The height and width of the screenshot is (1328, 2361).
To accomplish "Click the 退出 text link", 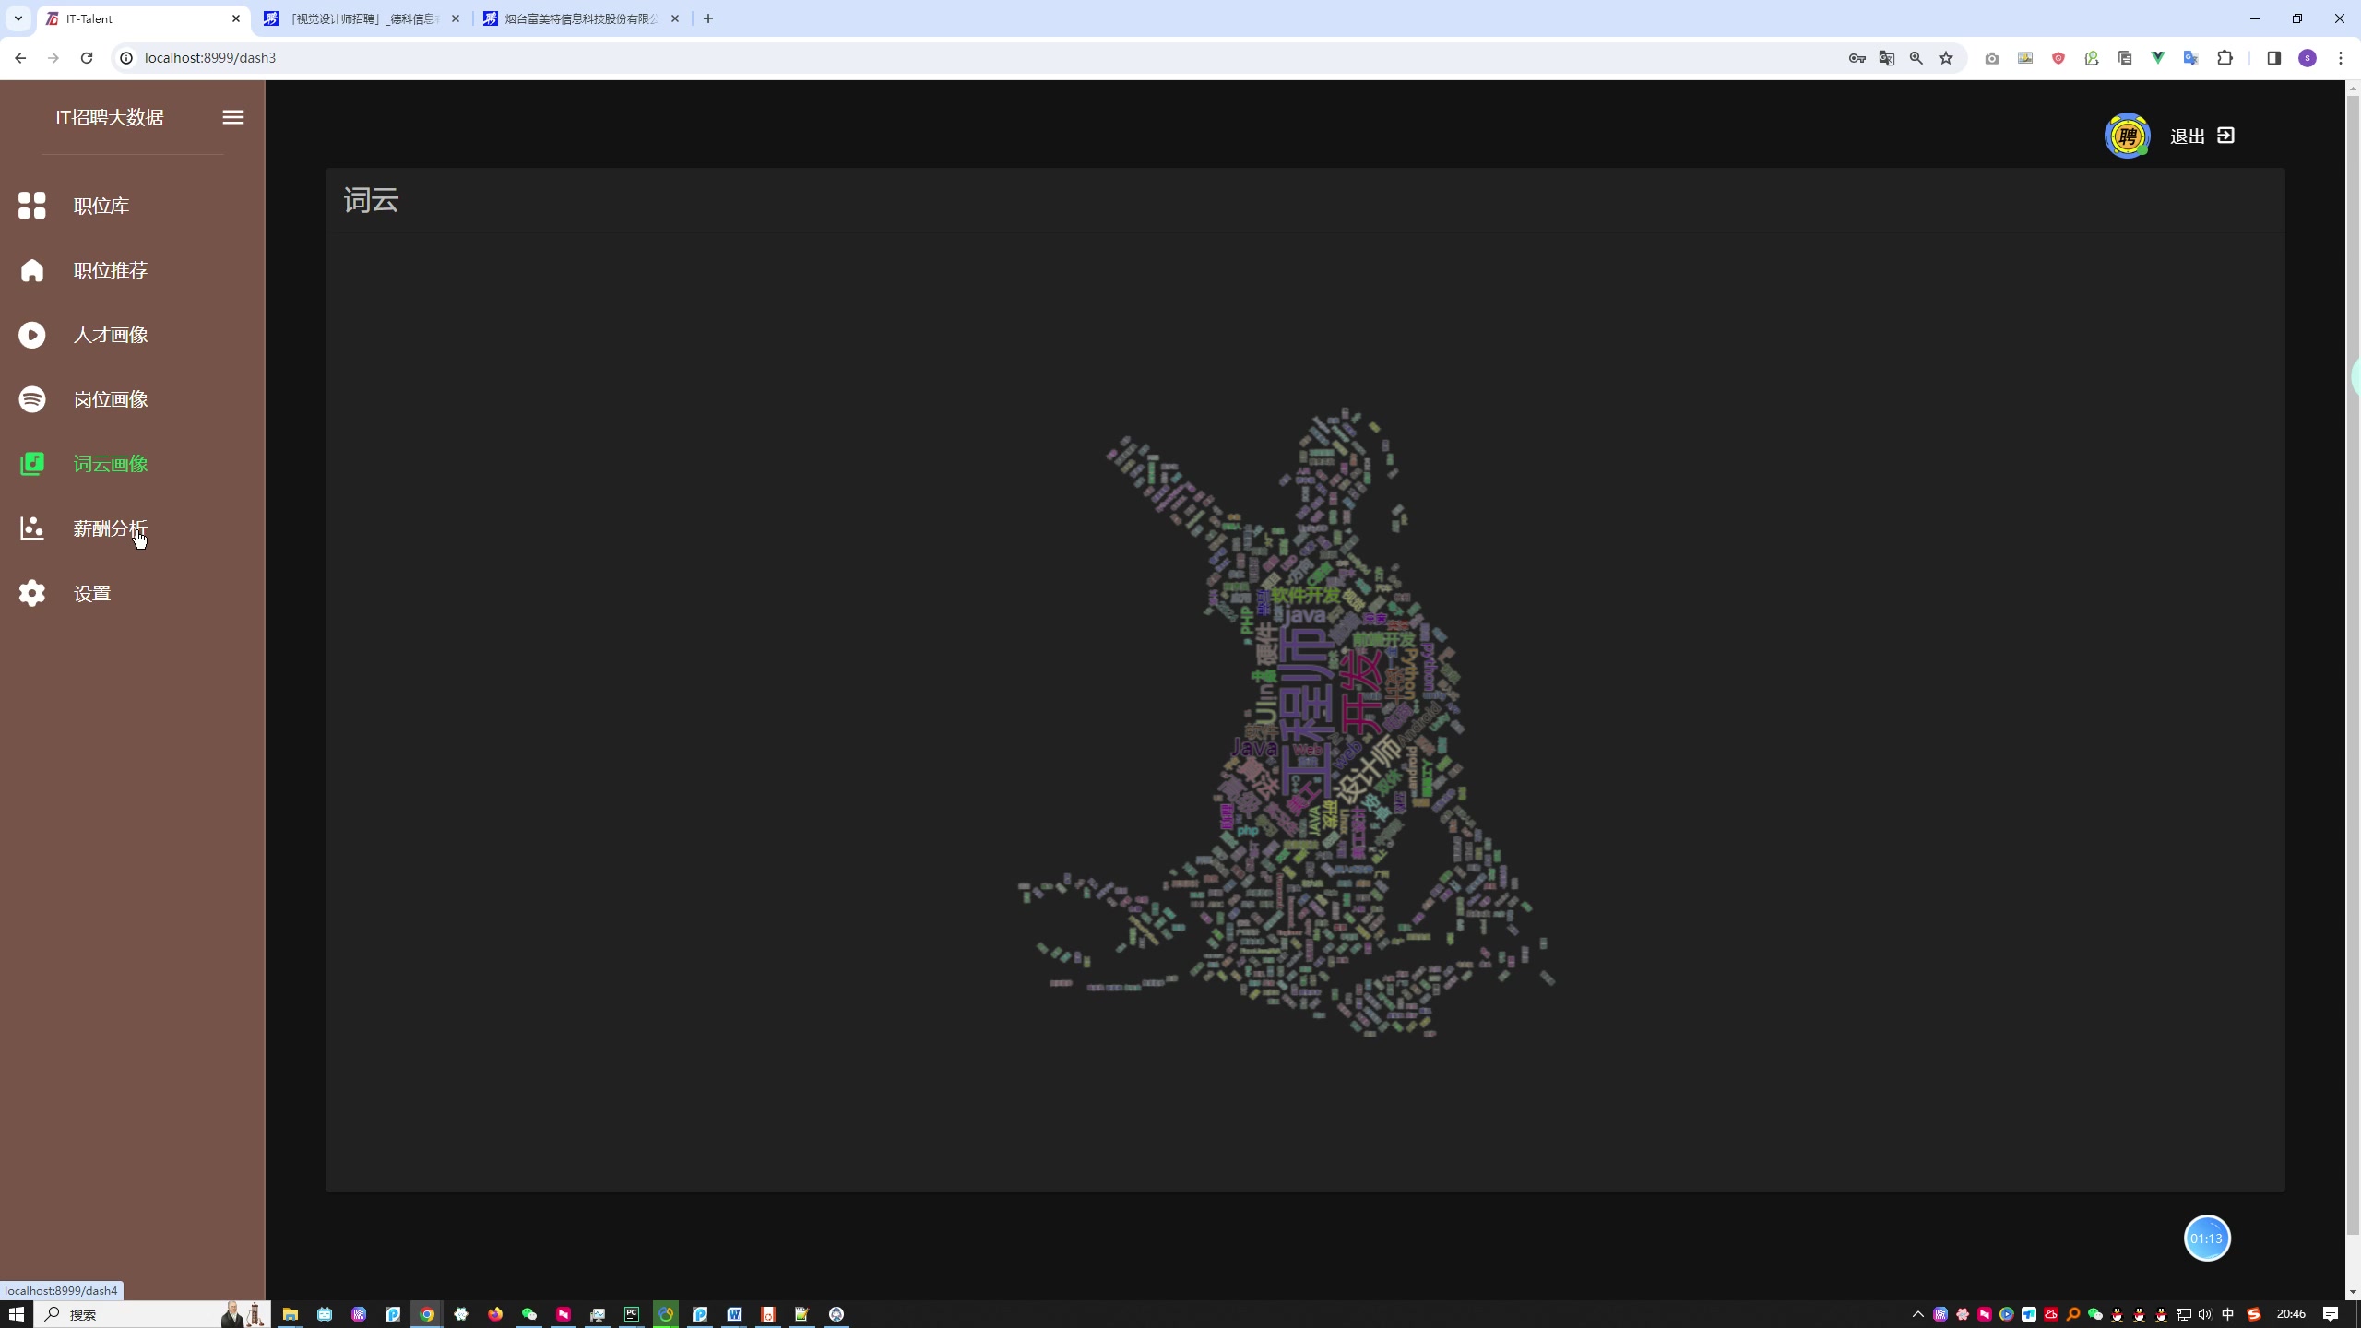I will tap(2187, 136).
